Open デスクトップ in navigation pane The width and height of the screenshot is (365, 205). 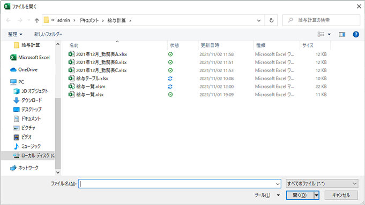(x=28, y=109)
